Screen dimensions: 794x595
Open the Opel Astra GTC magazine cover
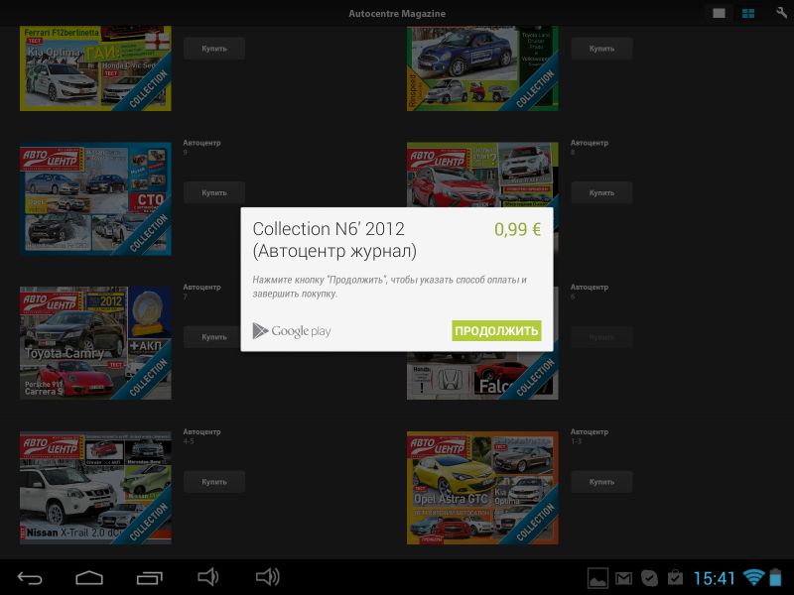[x=482, y=487]
